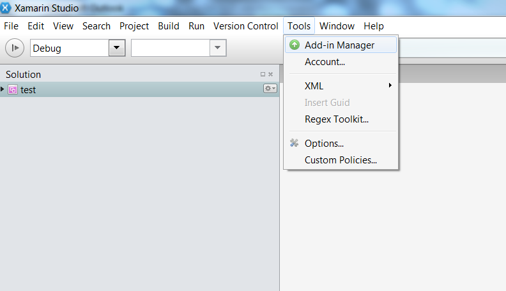Maximize the Solution pad with square icon
Screen dimensions: 506x291
263,75
